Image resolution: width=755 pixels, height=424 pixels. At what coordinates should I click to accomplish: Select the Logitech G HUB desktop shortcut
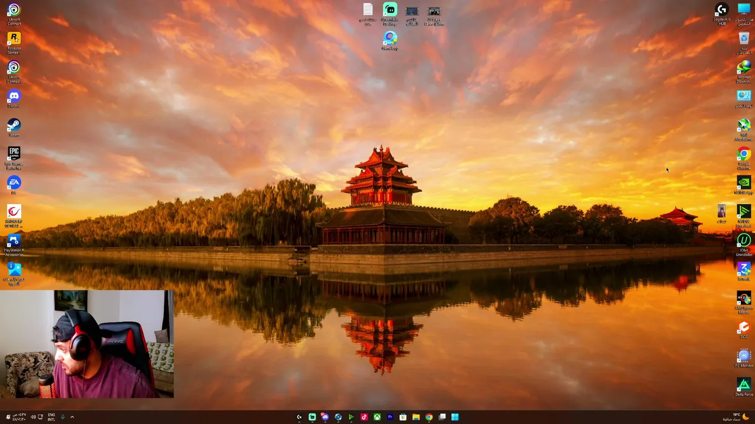click(x=721, y=14)
